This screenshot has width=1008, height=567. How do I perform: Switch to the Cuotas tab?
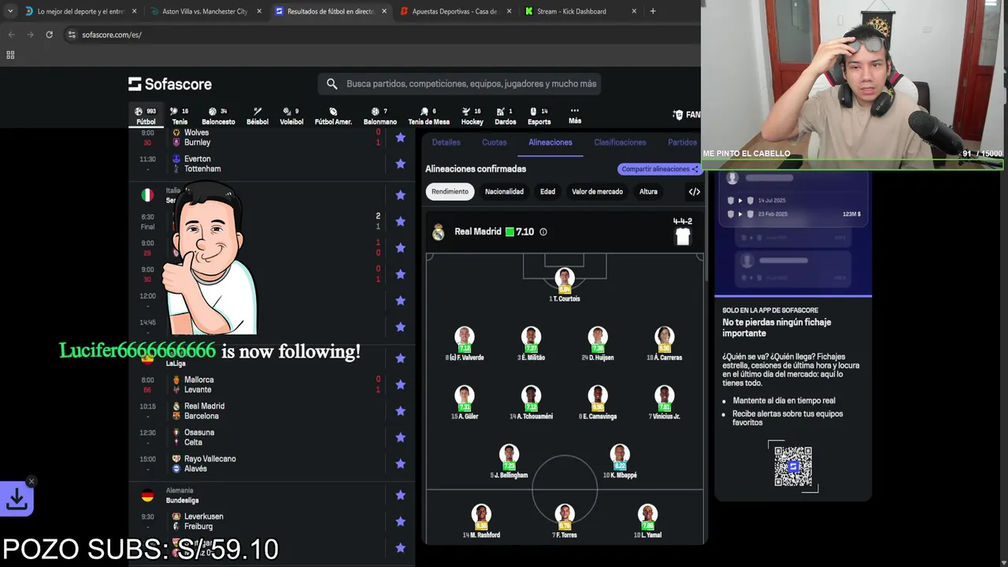pyautogui.click(x=495, y=143)
